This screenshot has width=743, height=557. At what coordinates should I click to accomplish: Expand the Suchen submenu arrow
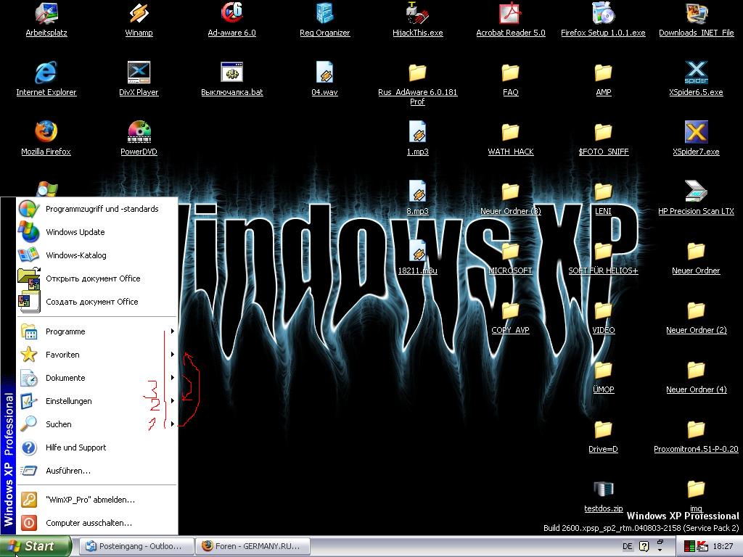[x=173, y=424]
